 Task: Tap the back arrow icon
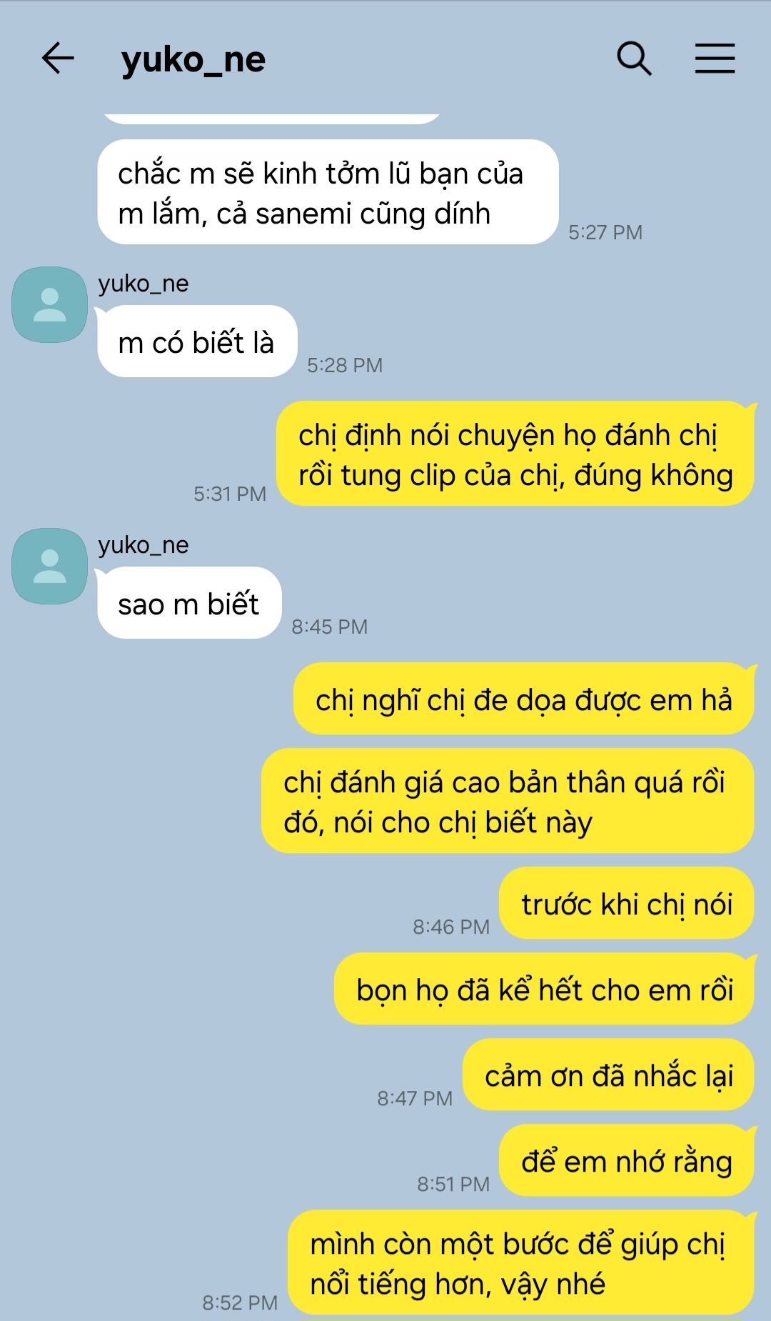(58, 58)
